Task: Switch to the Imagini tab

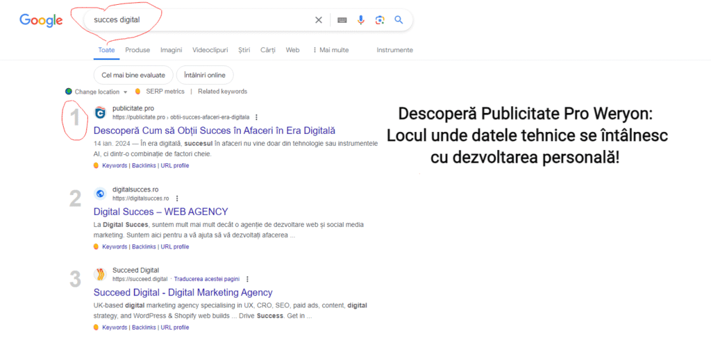Action: point(171,50)
